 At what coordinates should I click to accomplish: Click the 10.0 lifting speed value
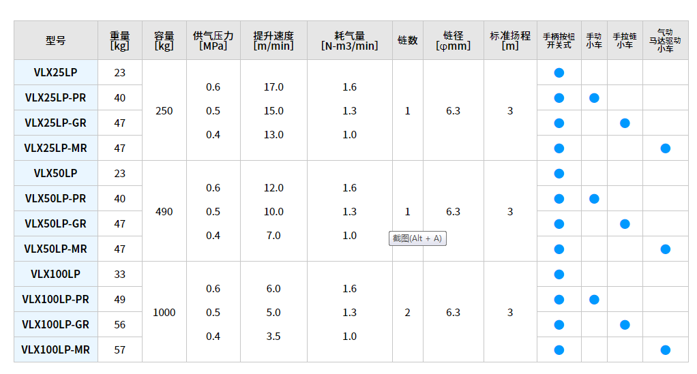tap(273, 211)
